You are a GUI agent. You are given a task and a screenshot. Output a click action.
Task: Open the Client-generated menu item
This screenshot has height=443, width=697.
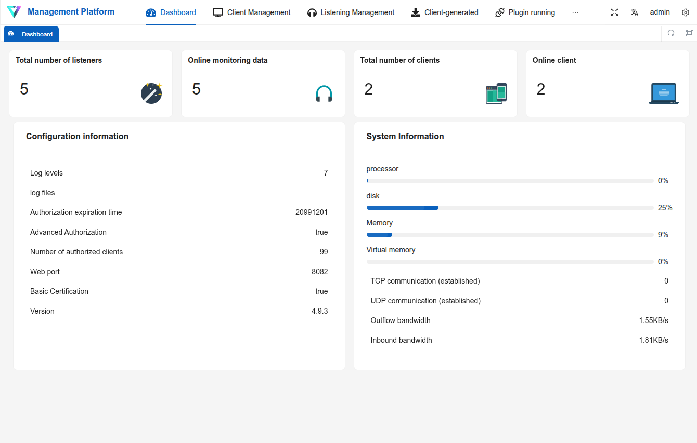click(x=444, y=12)
